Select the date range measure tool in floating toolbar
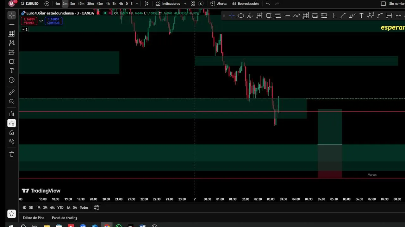 tap(389, 15)
